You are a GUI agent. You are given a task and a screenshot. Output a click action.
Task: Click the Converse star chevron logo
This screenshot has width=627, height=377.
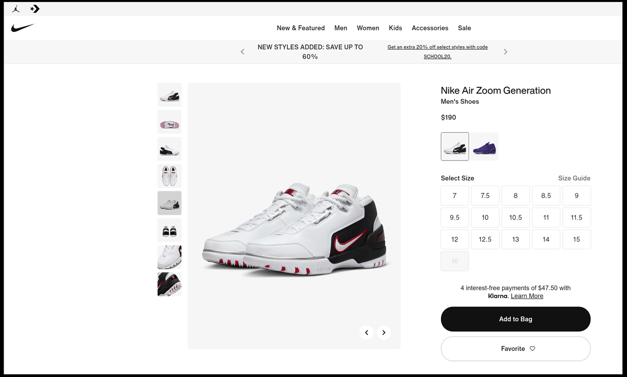point(35,9)
